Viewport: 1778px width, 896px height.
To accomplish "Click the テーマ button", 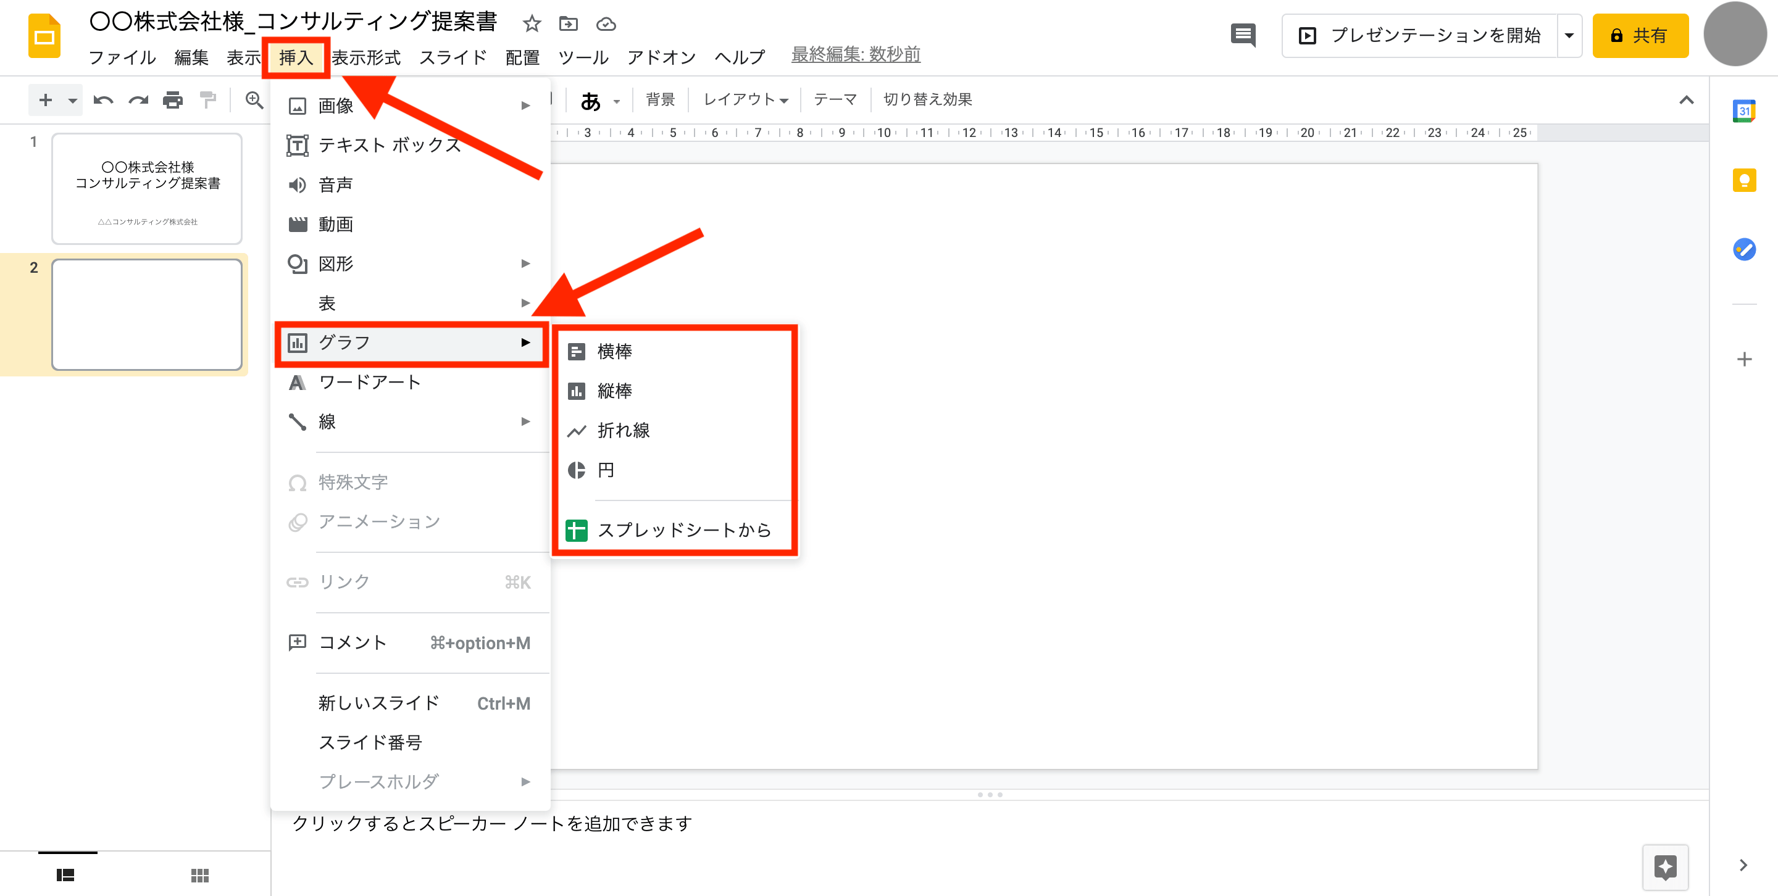I will (x=835, y=100).
